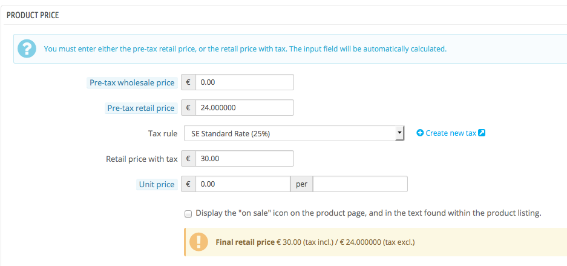Focus the Unit price amount field

coord(243,184)
